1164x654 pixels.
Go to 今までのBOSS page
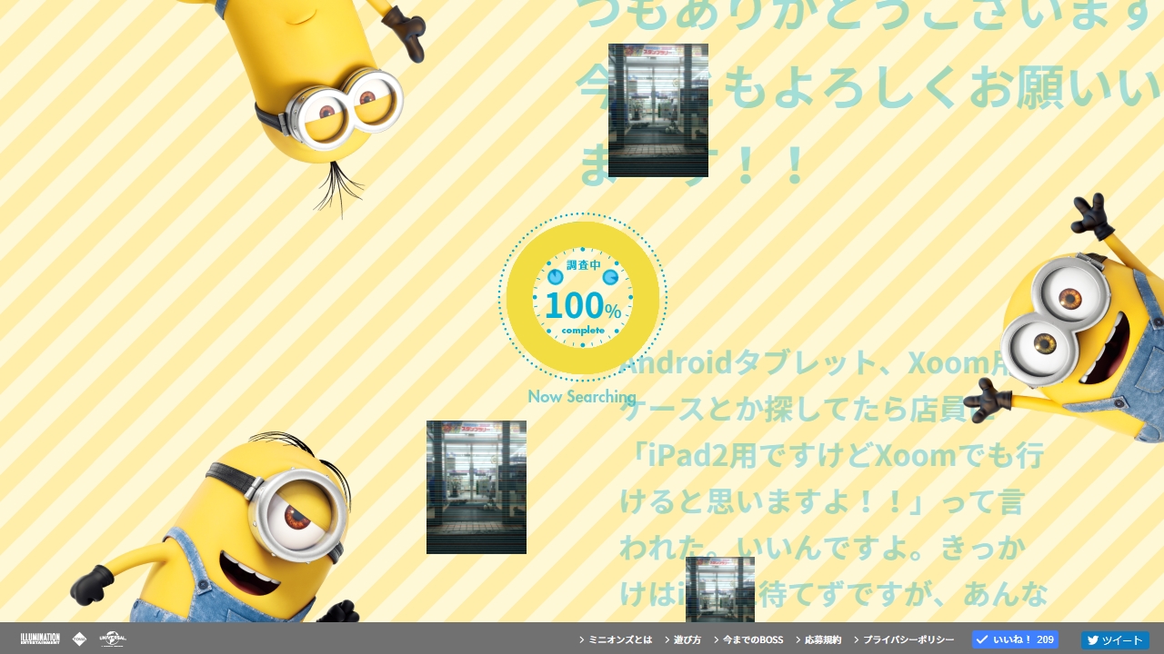coord(748,639)
